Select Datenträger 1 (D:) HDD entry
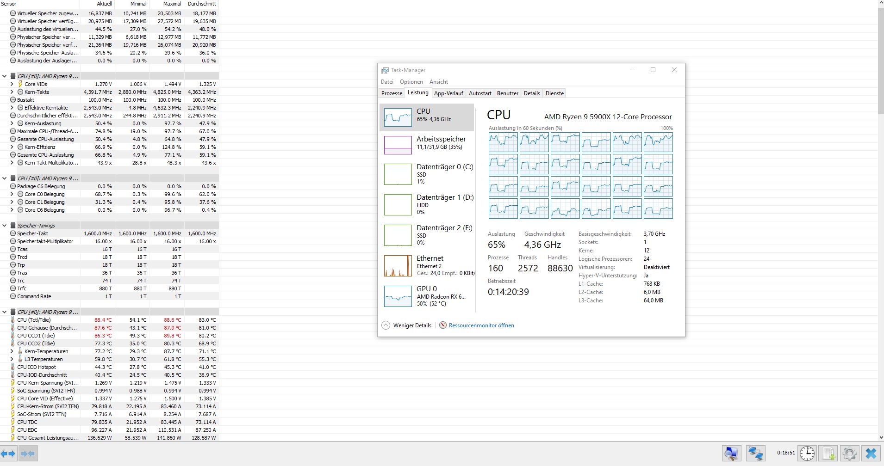 point(426,204)
